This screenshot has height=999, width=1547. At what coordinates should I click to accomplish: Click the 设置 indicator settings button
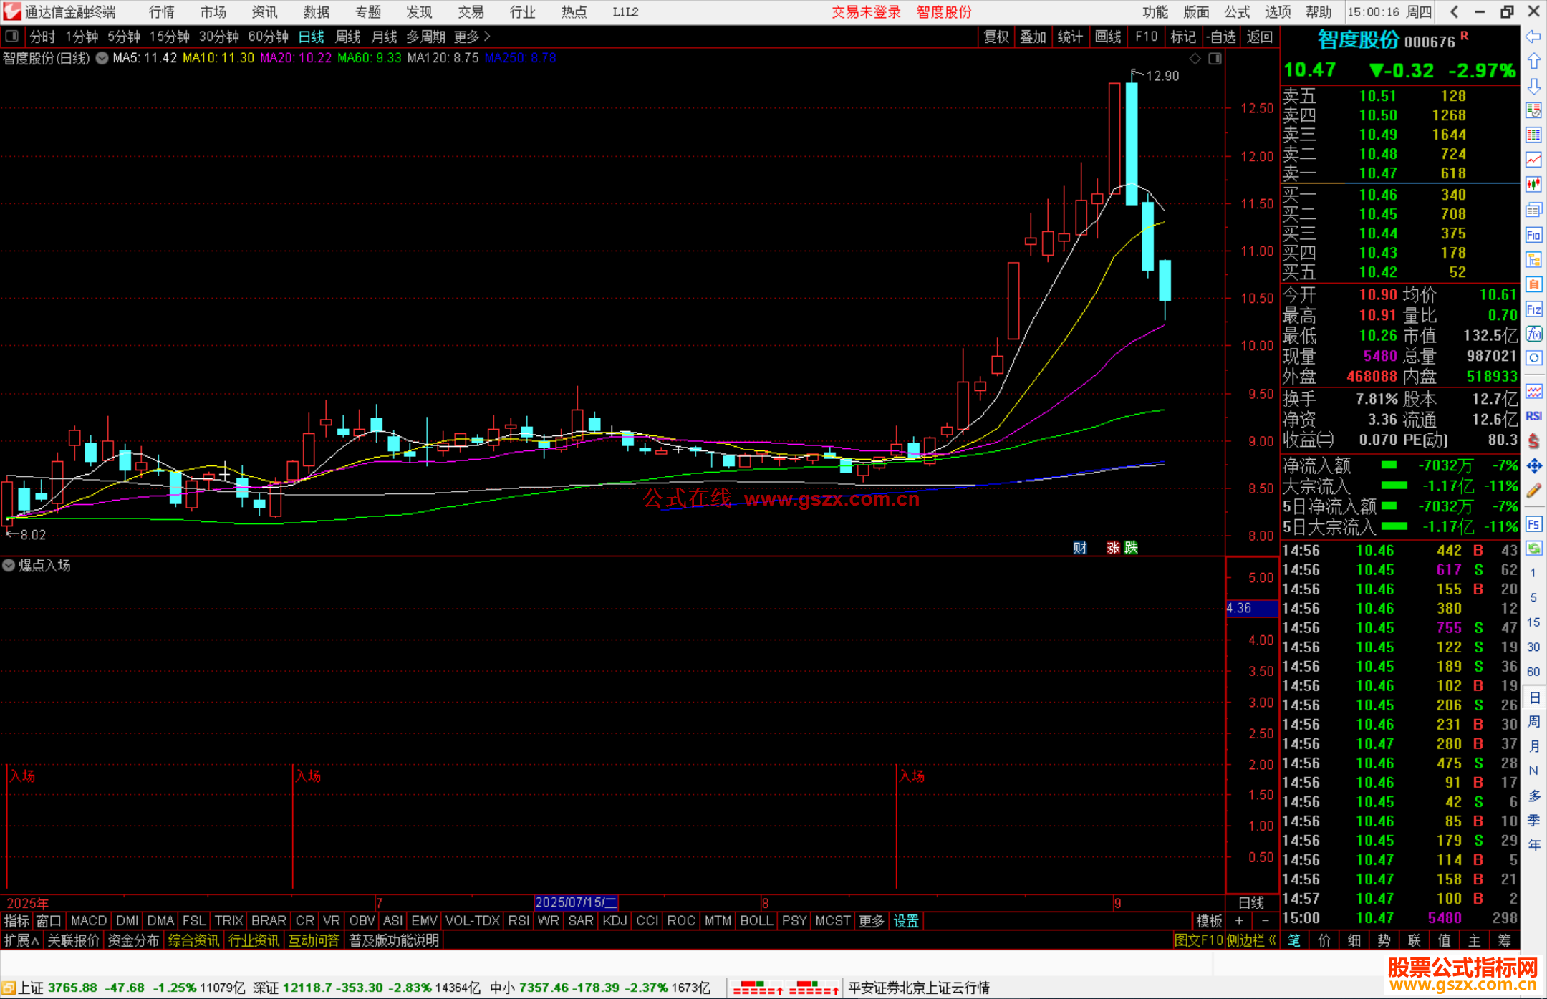[906, 921]
